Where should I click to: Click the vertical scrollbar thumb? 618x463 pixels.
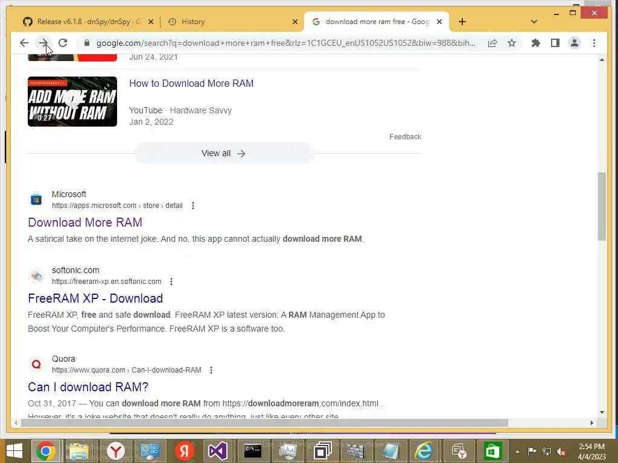pos(602,206)
